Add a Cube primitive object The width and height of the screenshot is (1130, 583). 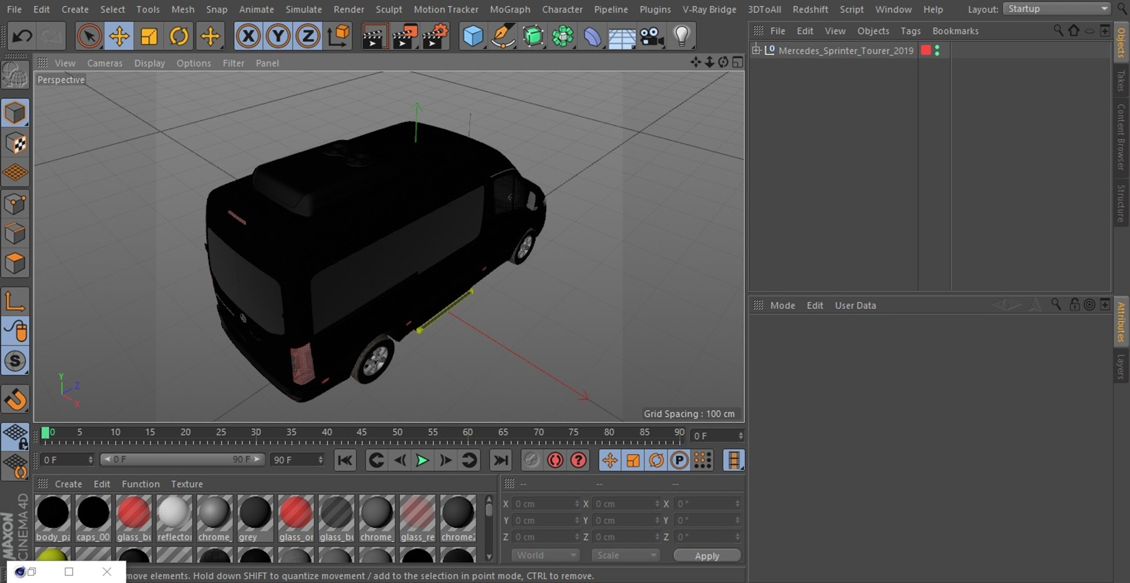473,36
